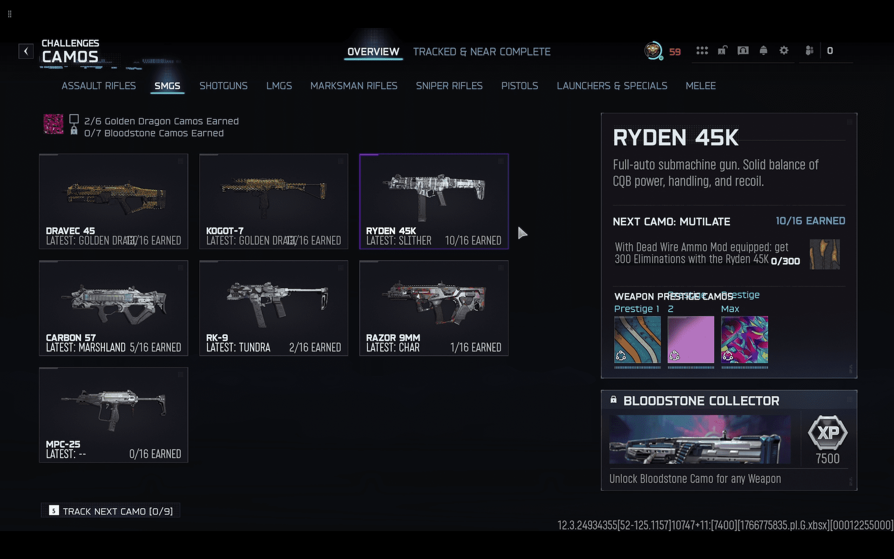Click the Bloodstone camos lock icon
This screenshot has width=894, height=559.
(74, 132)
